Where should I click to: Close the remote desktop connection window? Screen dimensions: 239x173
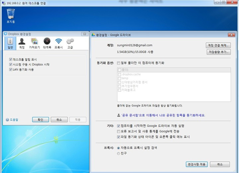tap(232, 2)
